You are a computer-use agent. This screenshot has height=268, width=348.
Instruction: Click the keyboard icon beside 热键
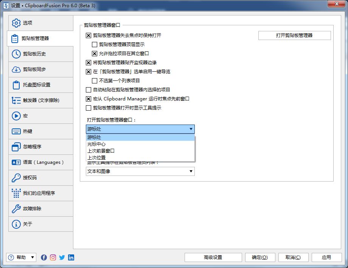point(16,131)
